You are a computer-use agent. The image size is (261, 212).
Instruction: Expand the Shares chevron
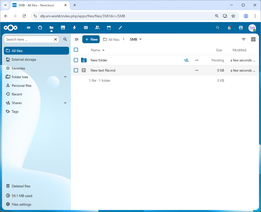coord(65,103)
